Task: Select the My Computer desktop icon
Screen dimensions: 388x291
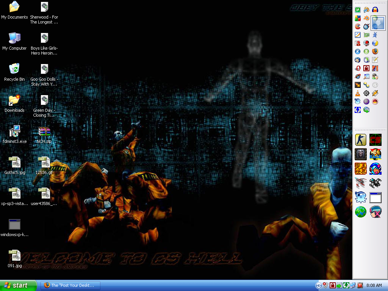Action: tap(14, 41)
